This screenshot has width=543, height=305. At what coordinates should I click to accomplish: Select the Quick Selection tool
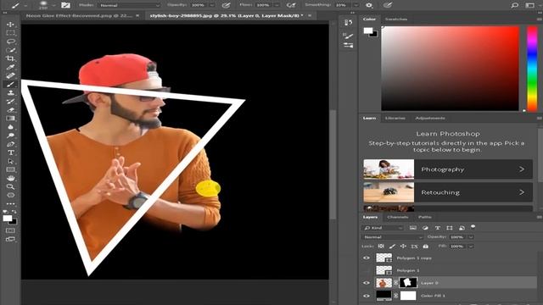click(10, 50)
